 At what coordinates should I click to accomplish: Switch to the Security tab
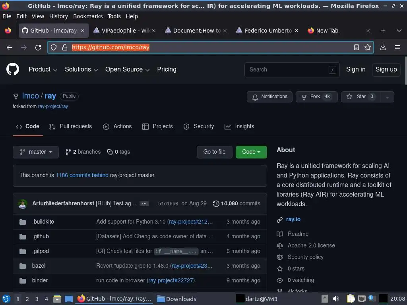click(x=199, y=127)
